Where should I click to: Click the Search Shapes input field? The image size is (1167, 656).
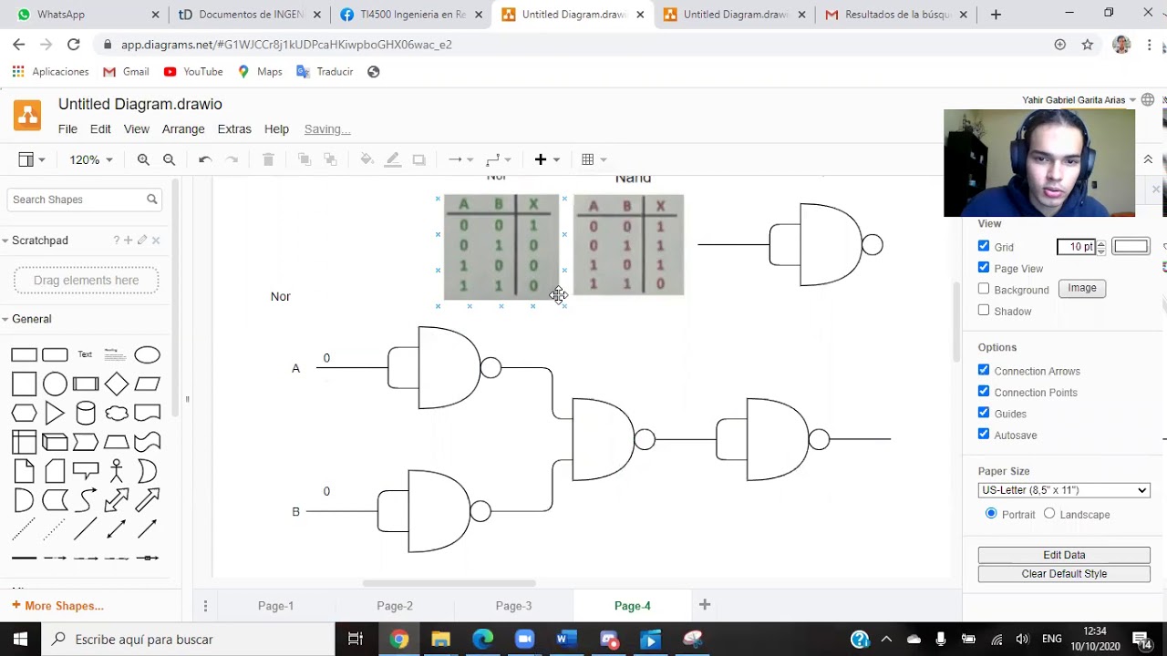pyautogui.click(x=78, y=200)
